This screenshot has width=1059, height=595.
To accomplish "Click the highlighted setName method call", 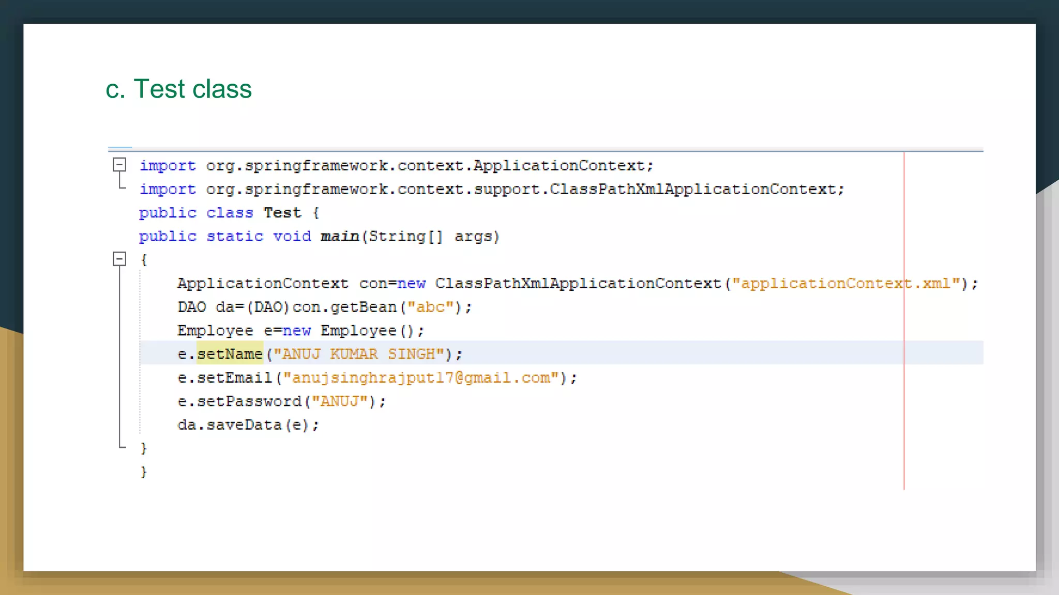I will (x=230, y=354).
